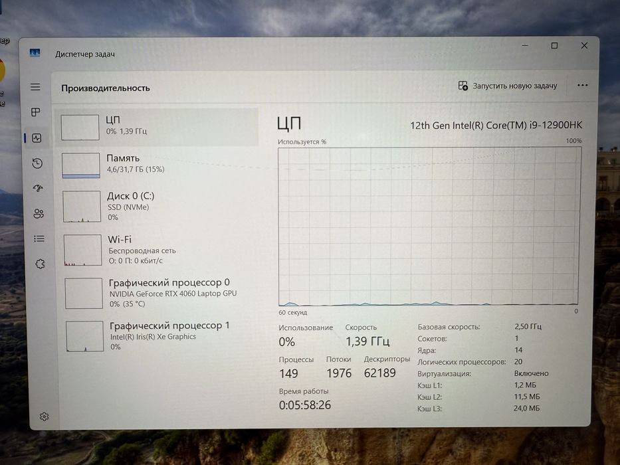The image size is (620, 465).
Task: Click the Task Manager title bar icon
Action: 35,53
